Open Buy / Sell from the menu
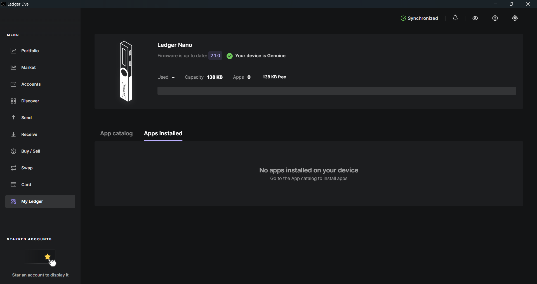Viewport: 537px width, 284px height. (x=31, y=151)
